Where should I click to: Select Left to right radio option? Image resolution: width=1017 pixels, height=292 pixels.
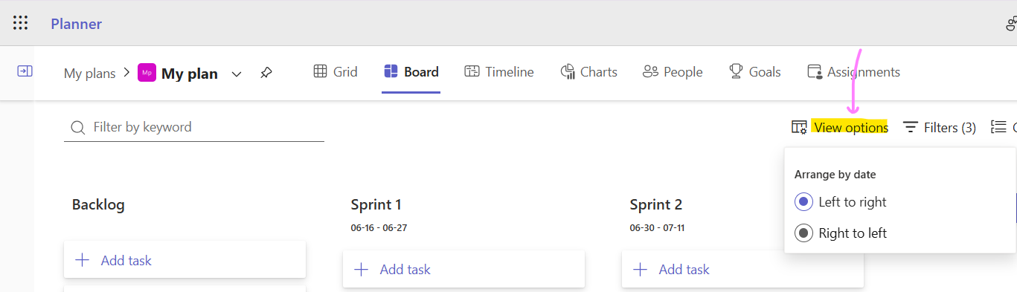point(803,202)
